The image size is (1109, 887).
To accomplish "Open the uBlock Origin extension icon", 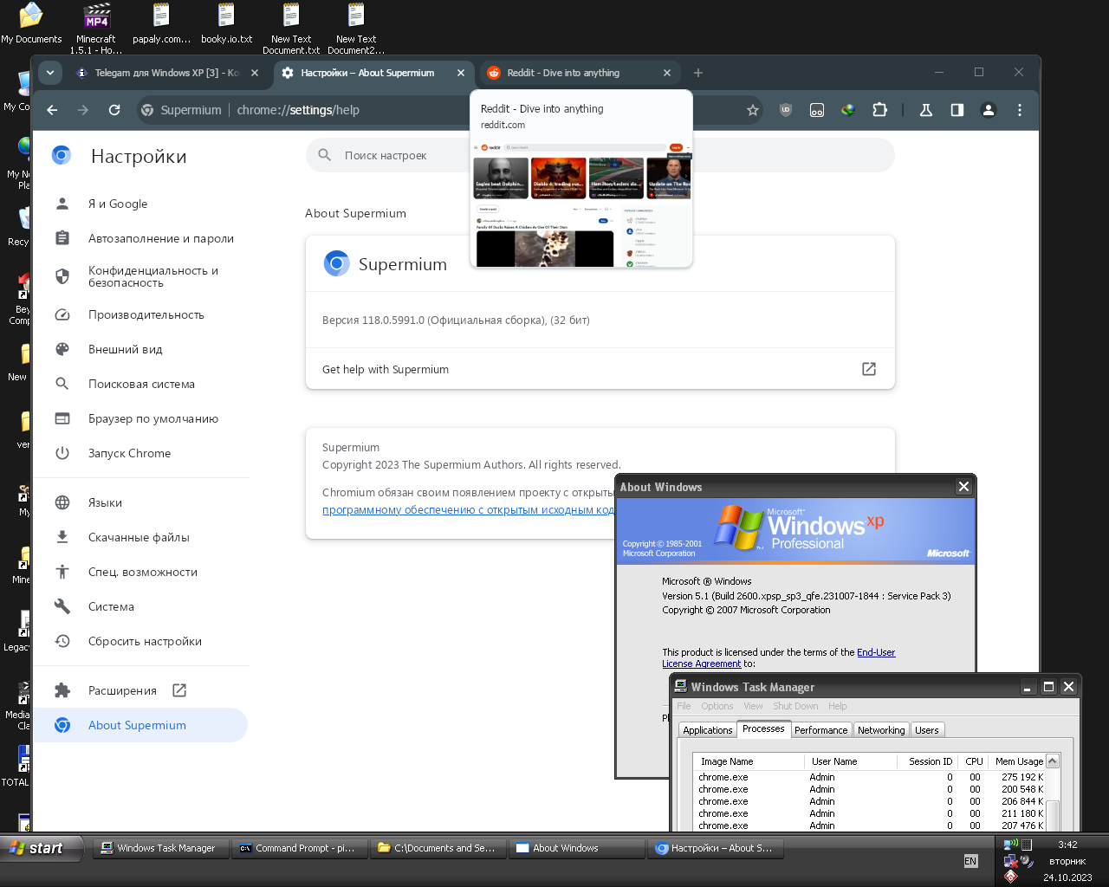I will [786, 110].
